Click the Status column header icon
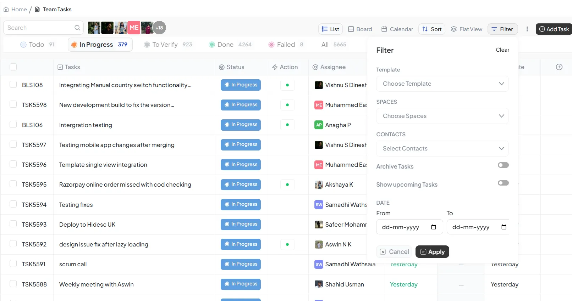This screenshot has height=301, width=572. [x=222, y=67]
